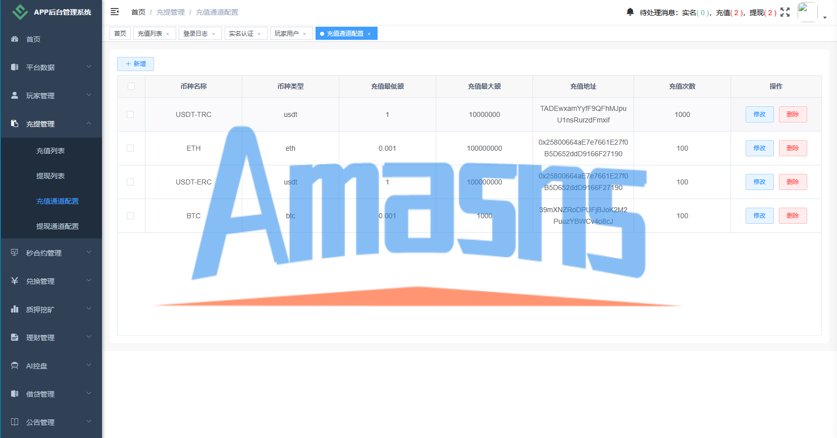This screenshot has width=837, height=438.
Task: Click the 新增 add button
Action: coord(135,64)
